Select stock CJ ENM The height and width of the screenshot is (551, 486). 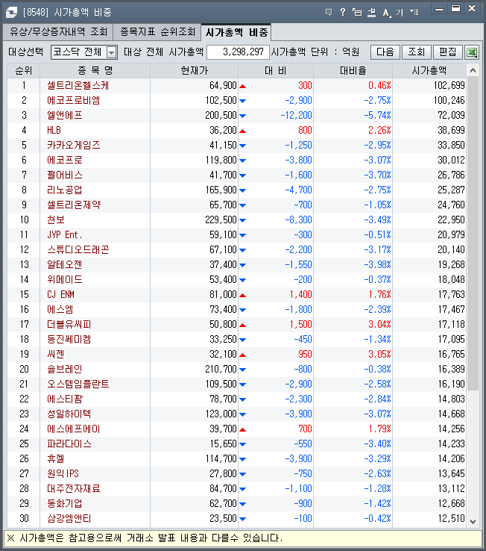click(x=60, y=294)
